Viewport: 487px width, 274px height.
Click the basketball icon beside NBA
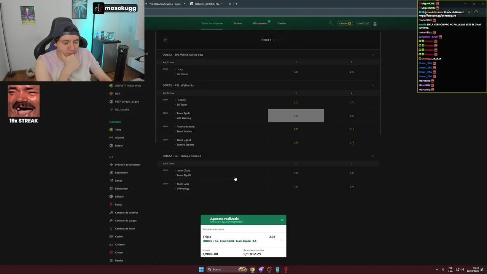pyautogui.click(x=111, y=94)
